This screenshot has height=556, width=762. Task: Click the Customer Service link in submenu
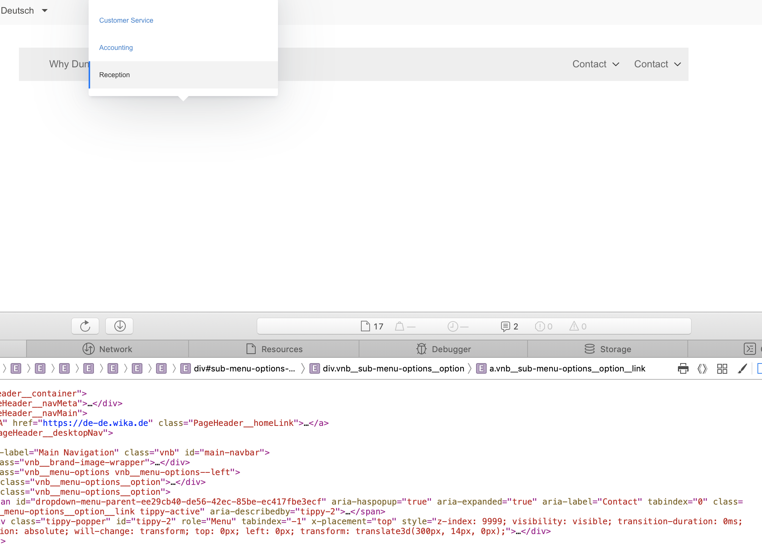coord(126,20)
